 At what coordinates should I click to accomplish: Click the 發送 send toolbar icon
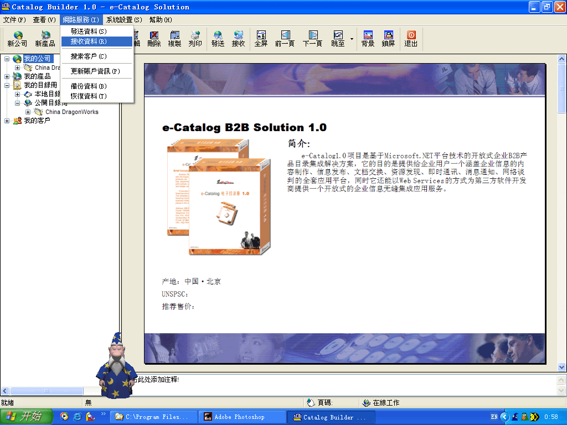(218, 39)
